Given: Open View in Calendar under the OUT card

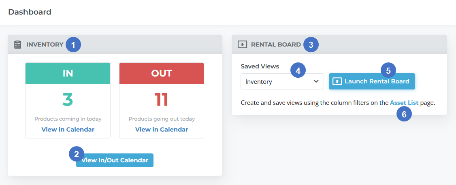Looking at the screenshot, I should 162,130.
